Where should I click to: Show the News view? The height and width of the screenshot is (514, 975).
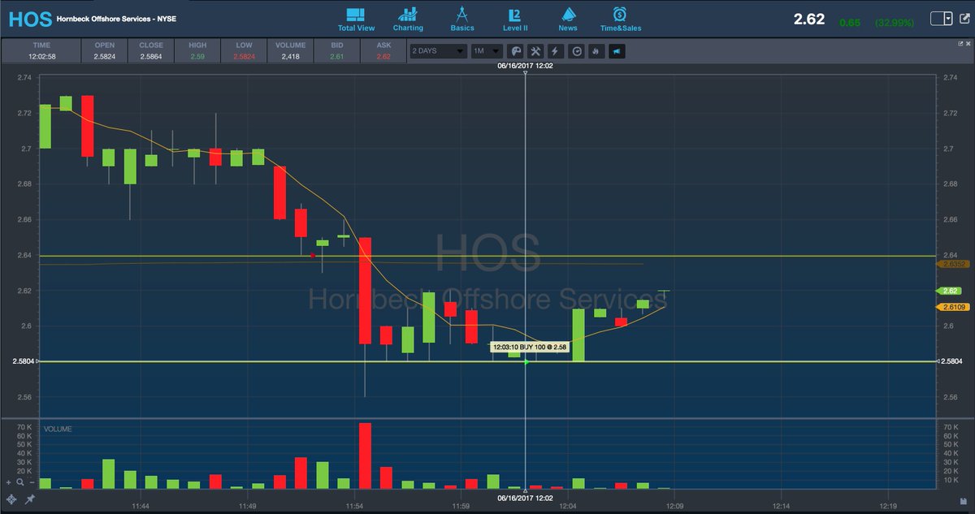[568, 18]
